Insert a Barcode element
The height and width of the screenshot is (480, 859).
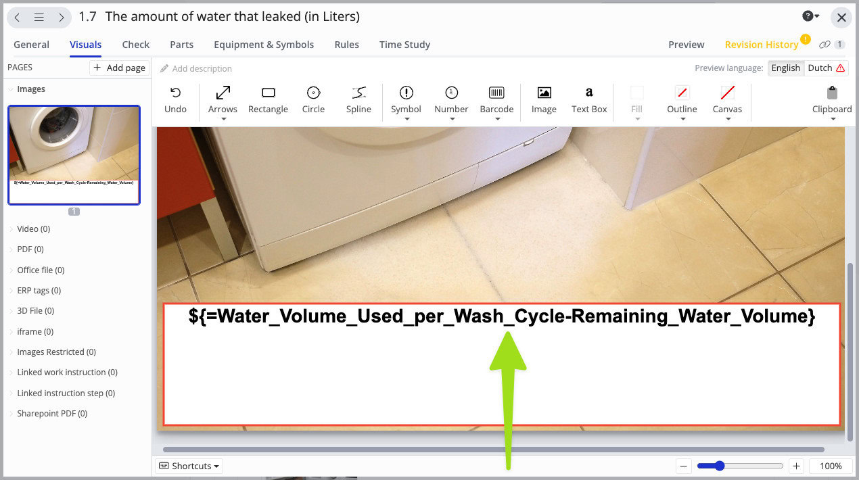(x=496, y=100)
